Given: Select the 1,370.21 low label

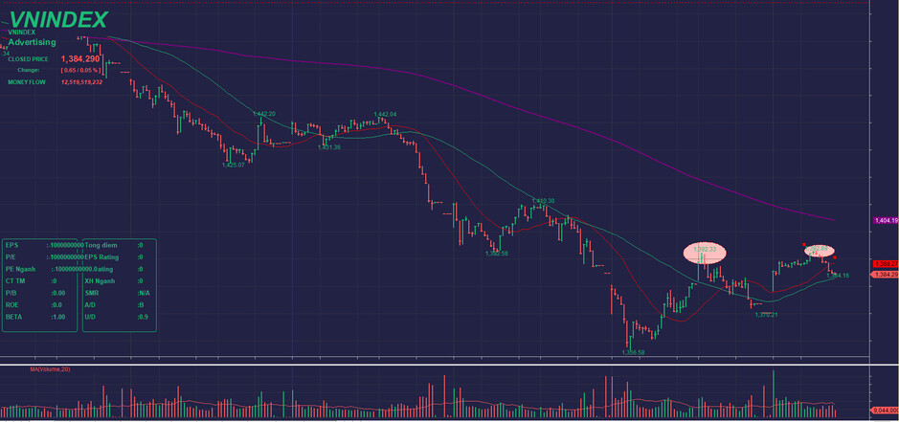Looking at the screenshot, I should [x=767, y=315].
